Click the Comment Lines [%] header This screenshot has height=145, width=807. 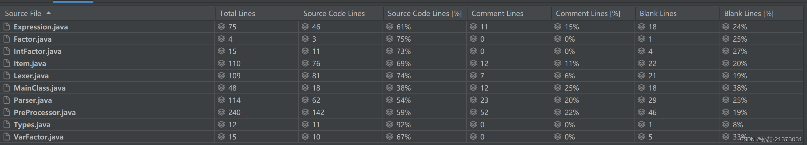tap(588, 13)
